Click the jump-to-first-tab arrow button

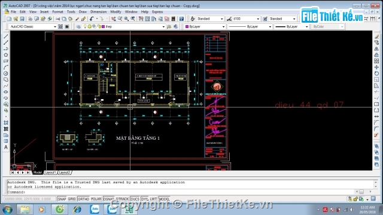pyautogui.click(x=13, y=173)
